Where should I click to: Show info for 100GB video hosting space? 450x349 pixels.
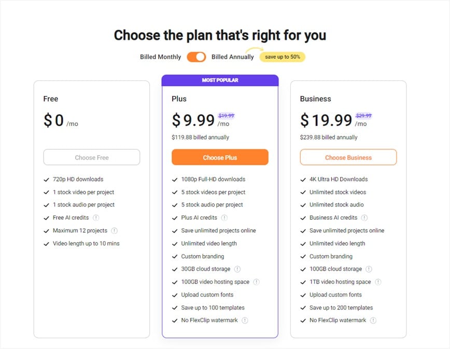[257, 282]
